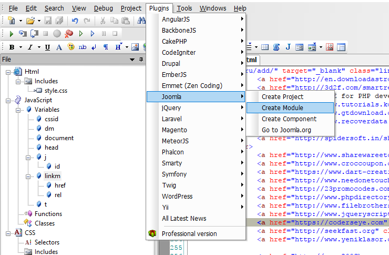
Task: Click the binoculars Find icon
Action: (x=141, y=21)
